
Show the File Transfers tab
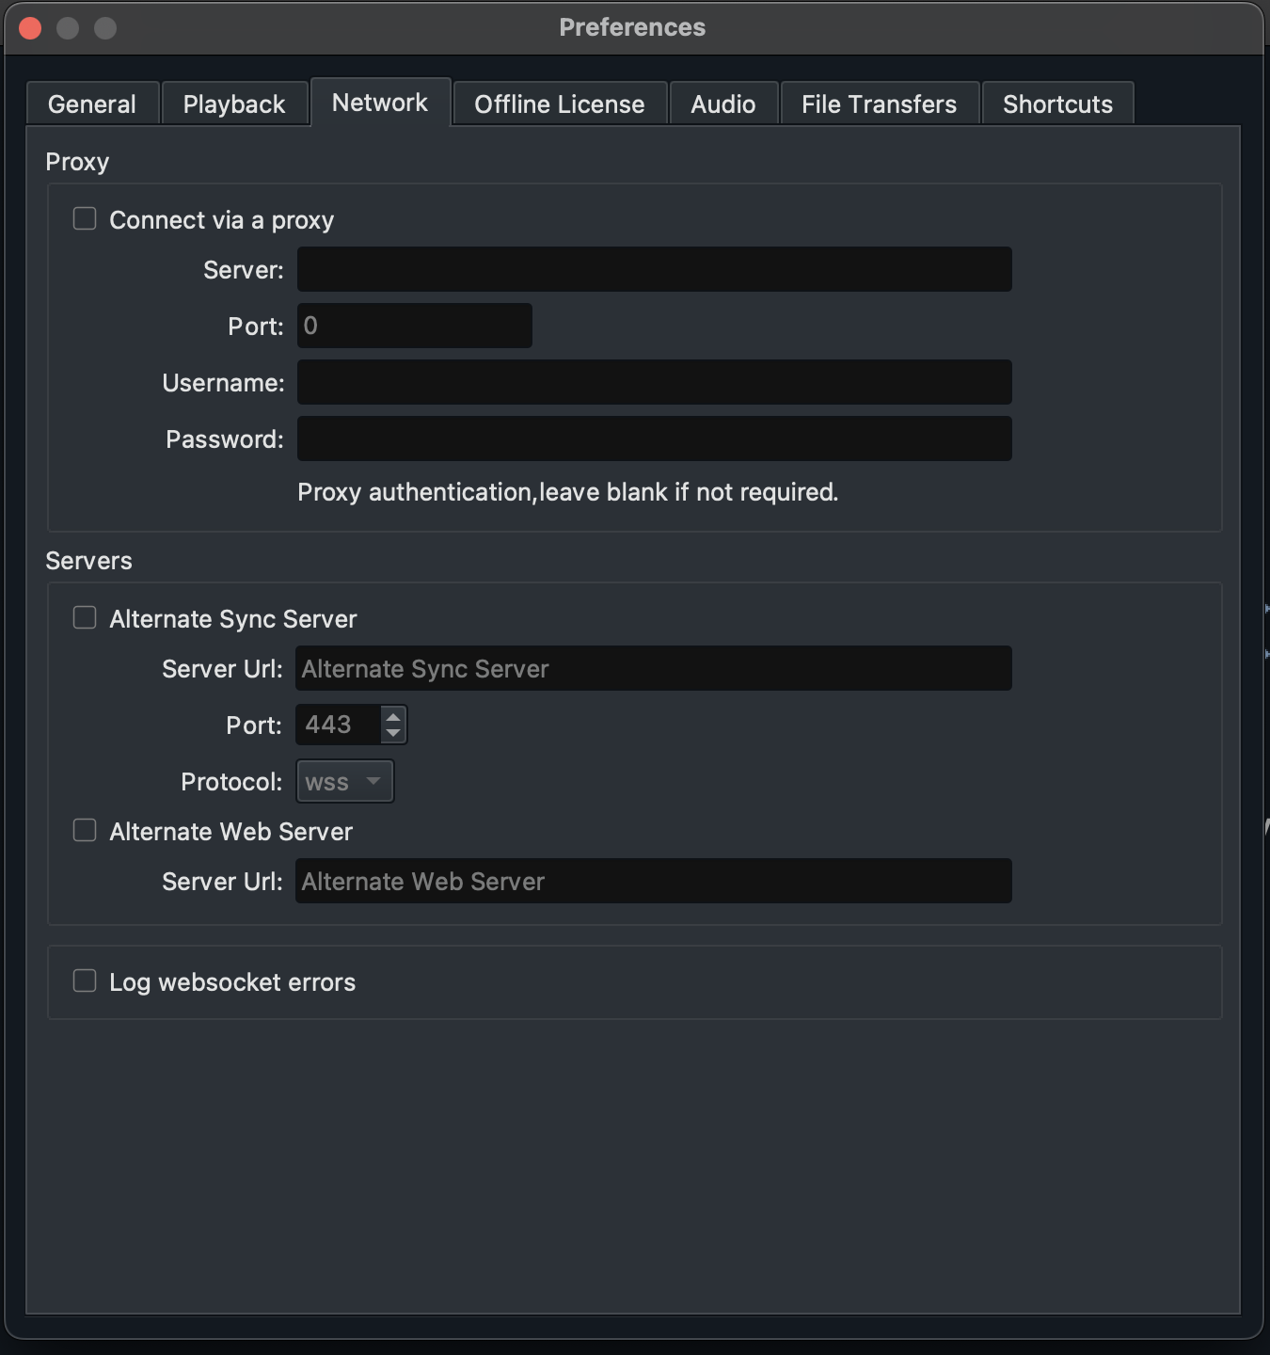coord(880,104)
